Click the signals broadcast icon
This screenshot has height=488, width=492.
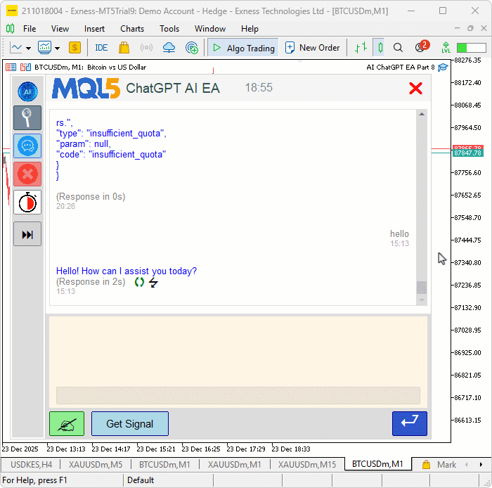click(x=146, y=48)
